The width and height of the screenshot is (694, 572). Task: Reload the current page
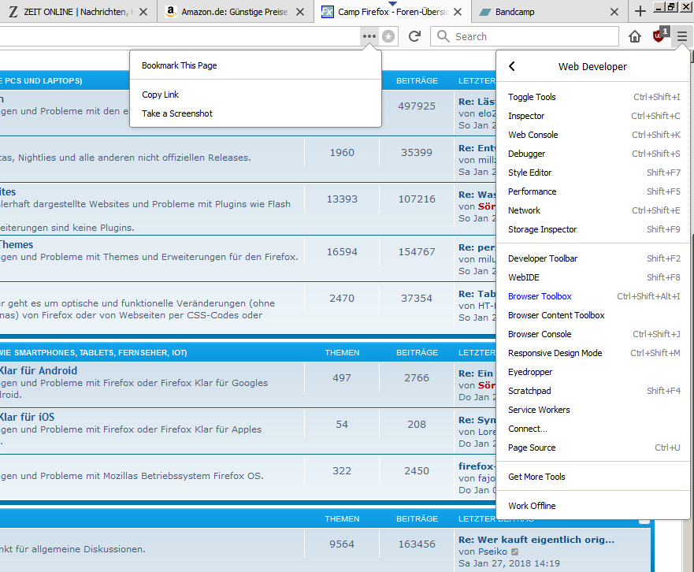pyautogui.click(x=414, y=36)
